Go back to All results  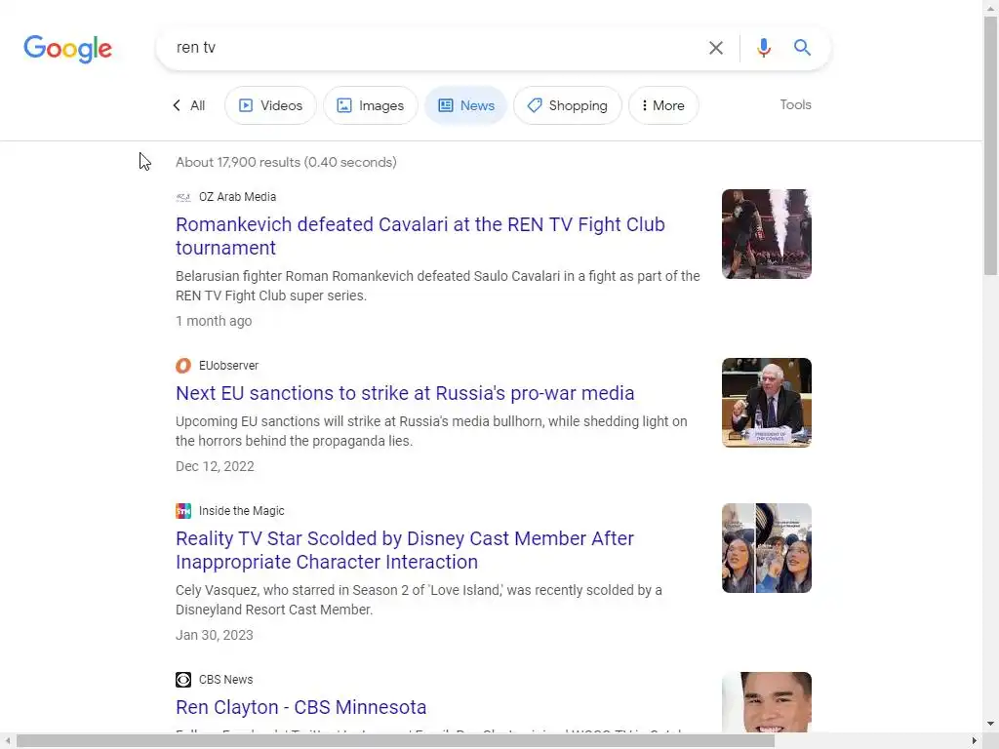(189, 105)
